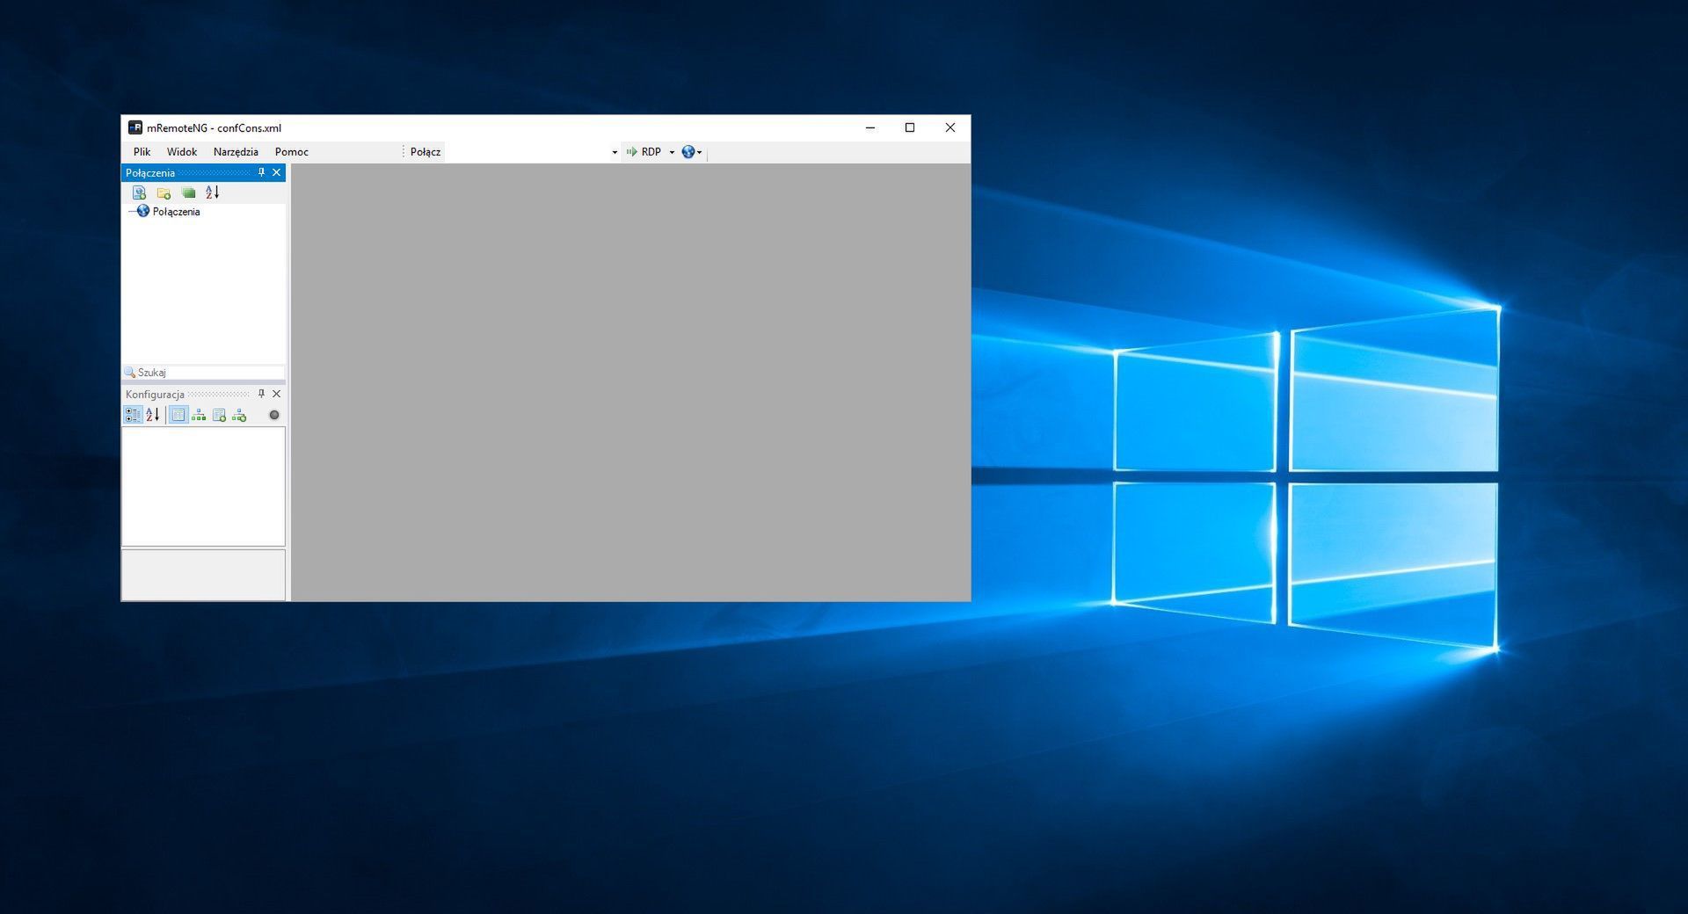The width and height of the screenshot is (1688, 914).
Task: Toggle auto-hide pin on the Połączenia panel
Action: point(261,172)
